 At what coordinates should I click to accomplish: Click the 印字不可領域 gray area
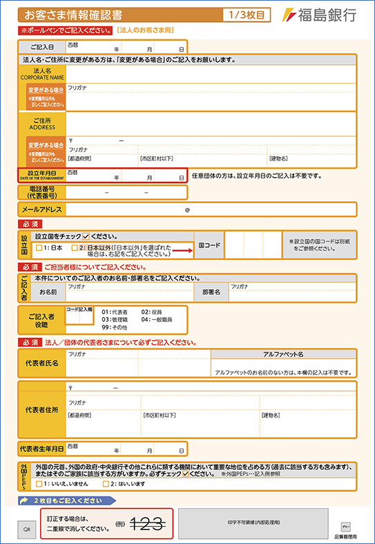pyautogui.click(x=253, y=522)
